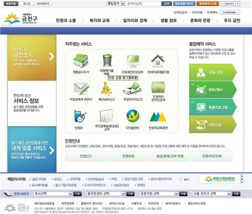Open the 민원과 소통 menu

coord(66,21)
